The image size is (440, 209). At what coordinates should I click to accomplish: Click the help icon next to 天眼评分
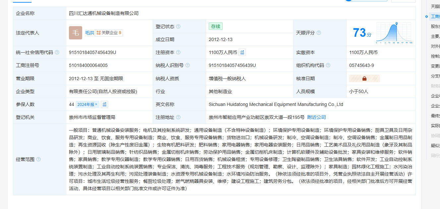[x=319, y=33]
